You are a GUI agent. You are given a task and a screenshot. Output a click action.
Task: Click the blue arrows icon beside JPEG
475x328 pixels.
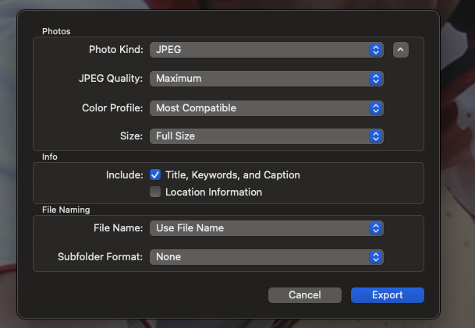pos(376,50)
